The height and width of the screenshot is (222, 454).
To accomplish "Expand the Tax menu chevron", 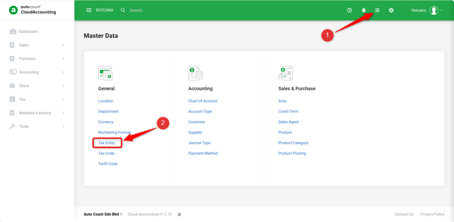I will [x=63, y=99].
